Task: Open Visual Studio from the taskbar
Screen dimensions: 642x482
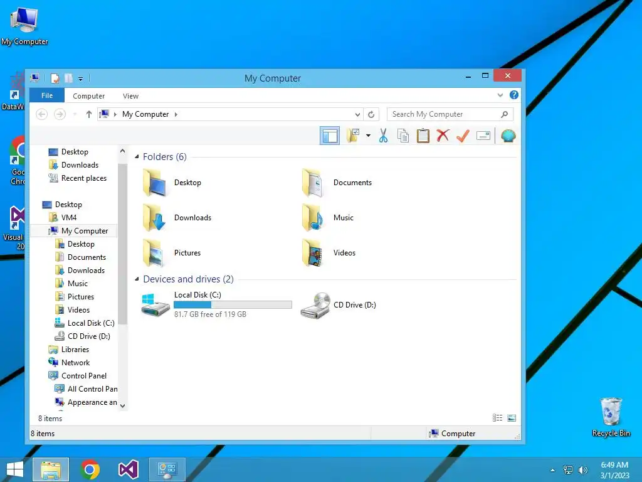Action: [x=128, y=469]
